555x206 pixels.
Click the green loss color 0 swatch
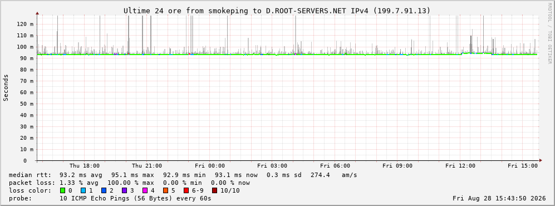(x=63, y=190)
